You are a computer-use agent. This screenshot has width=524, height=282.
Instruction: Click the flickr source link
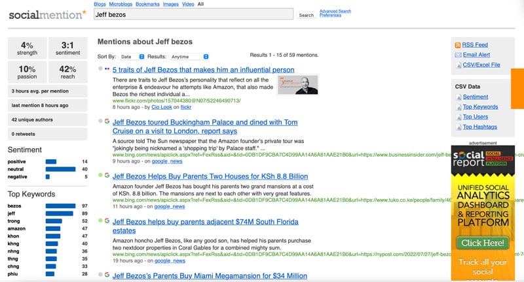point(186,107)
